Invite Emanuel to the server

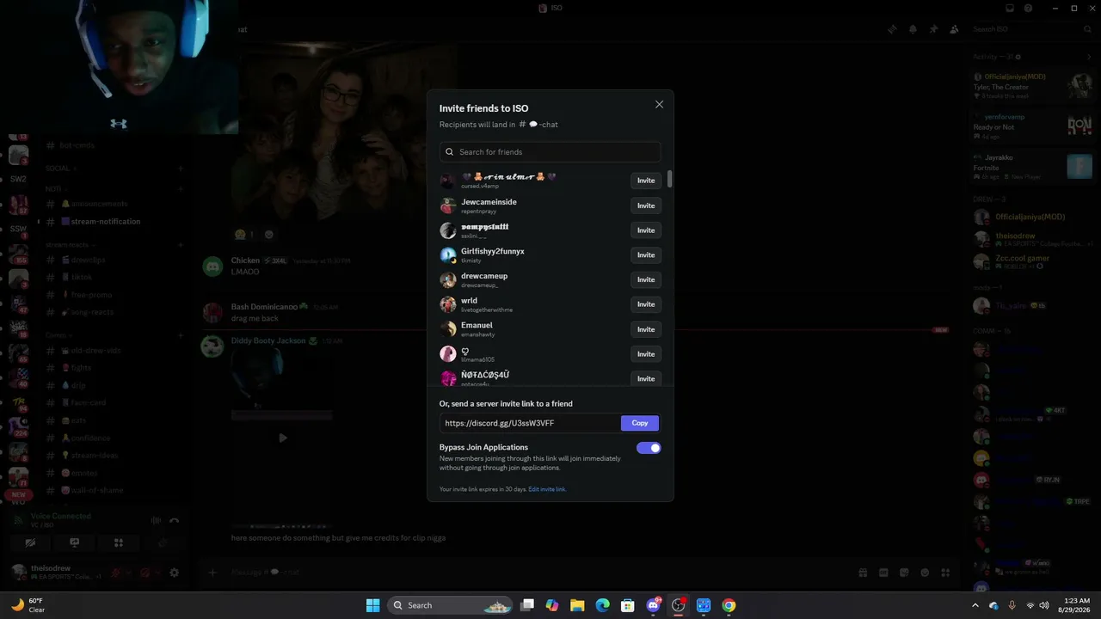click(646, 329)
